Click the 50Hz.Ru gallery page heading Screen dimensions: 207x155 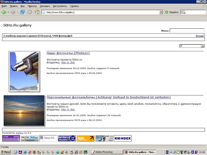point(17,25)
